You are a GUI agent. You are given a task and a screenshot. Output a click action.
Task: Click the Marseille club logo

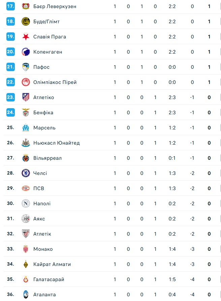[x=26, y=128]
